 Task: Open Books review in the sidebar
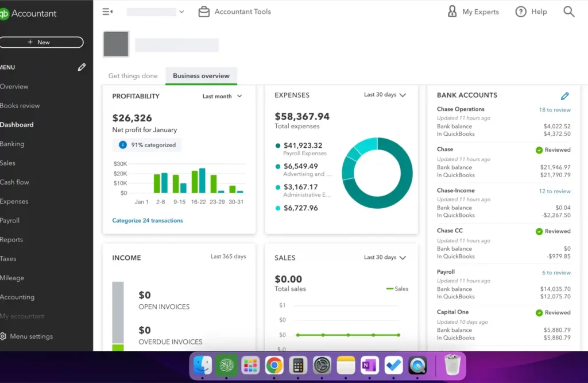click(20, 105)
